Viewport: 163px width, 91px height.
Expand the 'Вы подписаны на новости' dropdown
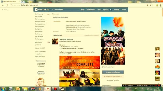[113, 77]
